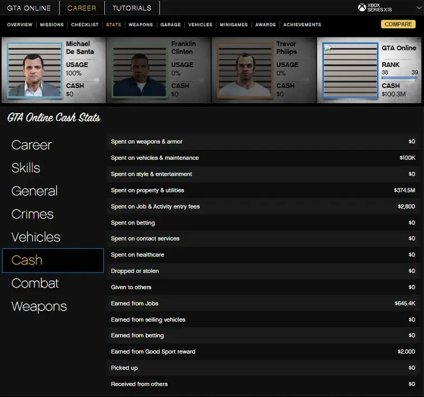Click the Xbox Series X|S platform icon
The width and height of the screenshot is (424, 397).
(x=363, y=8)
